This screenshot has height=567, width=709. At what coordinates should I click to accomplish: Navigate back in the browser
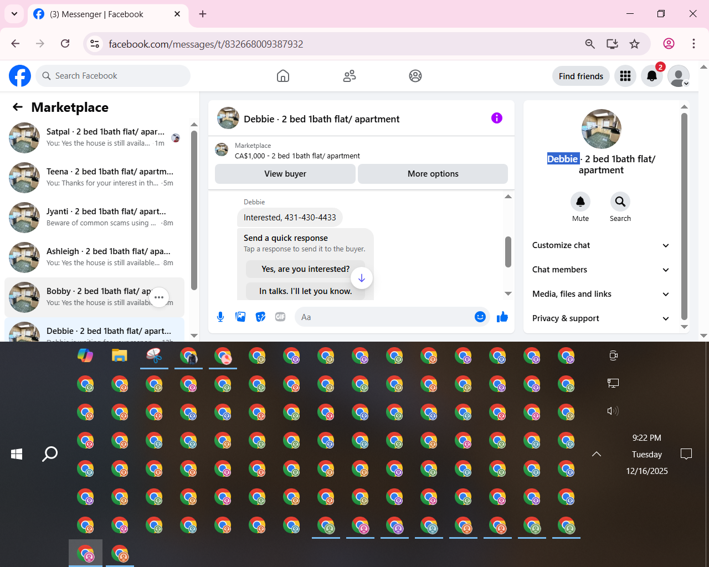(x=16, y=44)
